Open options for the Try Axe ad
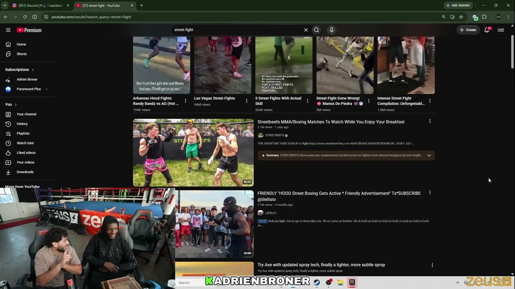515x289 pixels. click(432, 265)
